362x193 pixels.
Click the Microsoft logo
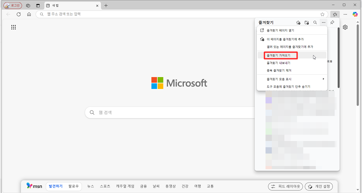click(179, 83)
